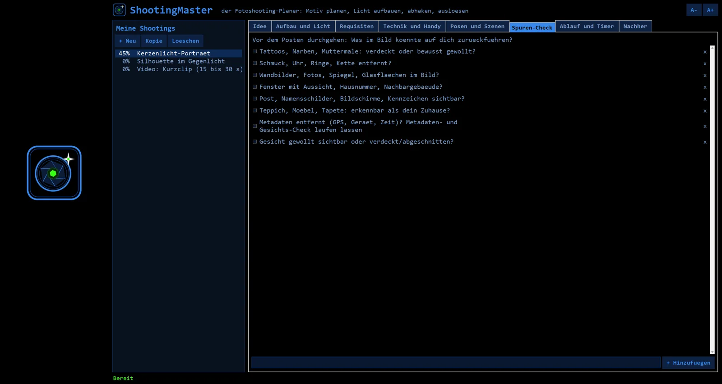Open the Nachher tab
Image resolution: width=722 pixels, height=384 pixels.
635,26
